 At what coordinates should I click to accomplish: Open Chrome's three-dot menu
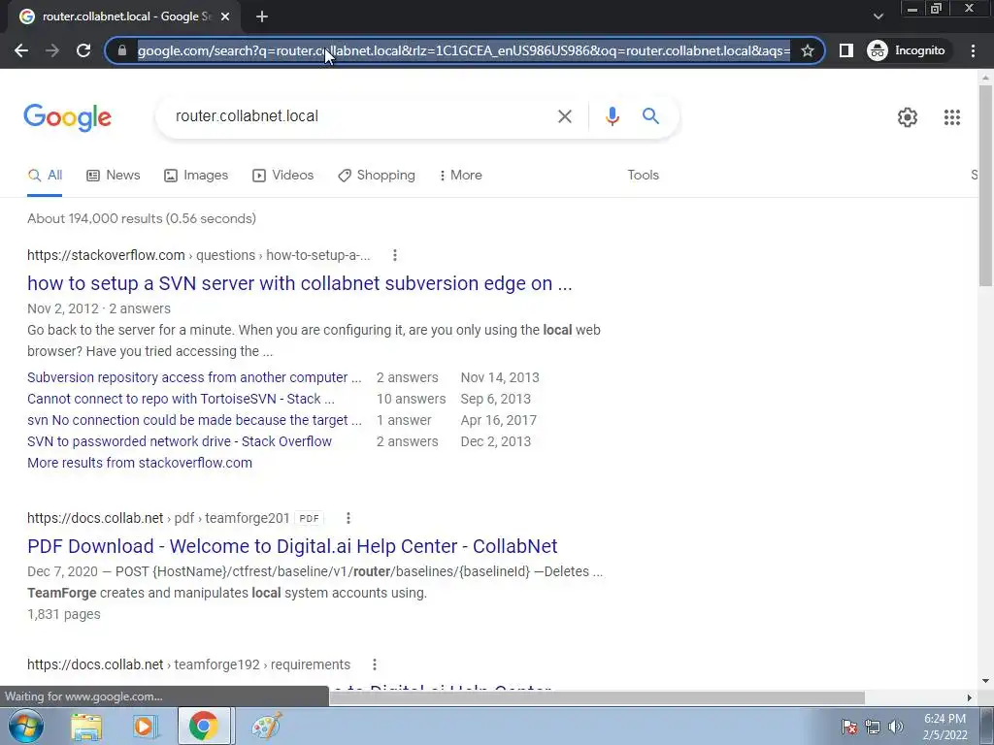tap(973, 50)
